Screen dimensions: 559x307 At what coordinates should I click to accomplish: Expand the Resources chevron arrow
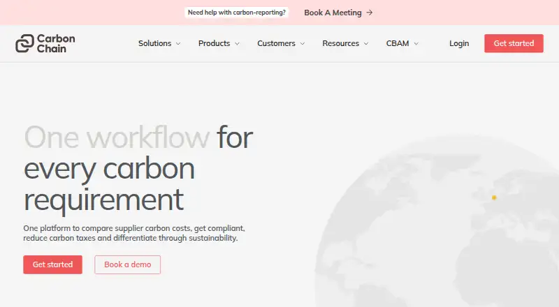point(365,44)
